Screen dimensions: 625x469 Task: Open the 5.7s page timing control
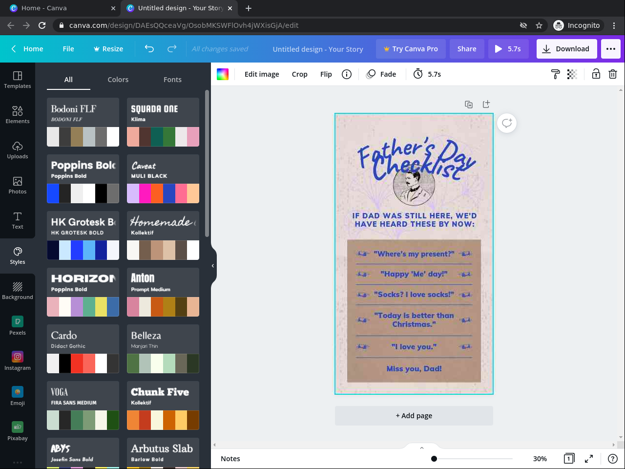[x=427, y=74]
